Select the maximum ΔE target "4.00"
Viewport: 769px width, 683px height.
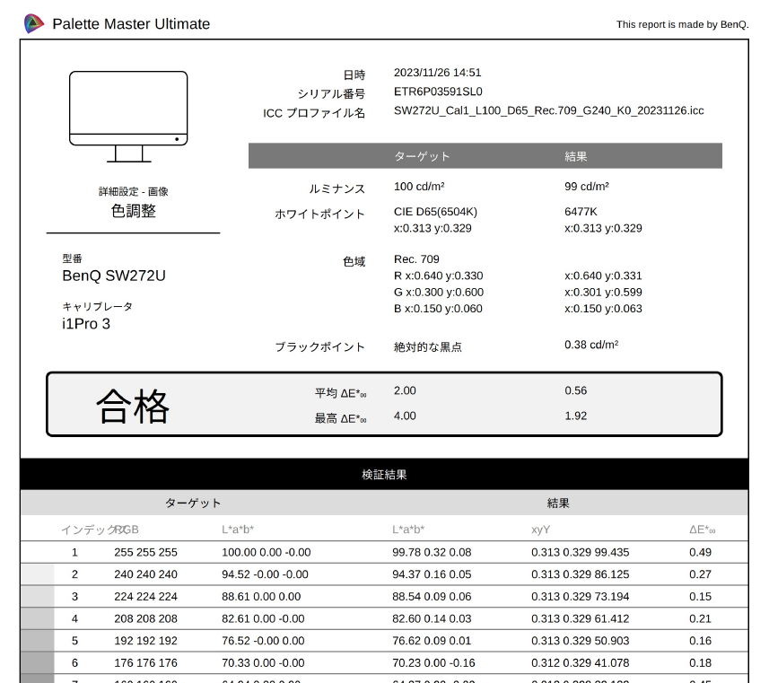pos(405,416)
